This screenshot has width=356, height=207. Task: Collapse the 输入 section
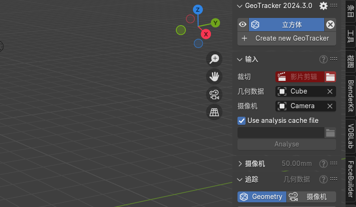coord(239,60)
